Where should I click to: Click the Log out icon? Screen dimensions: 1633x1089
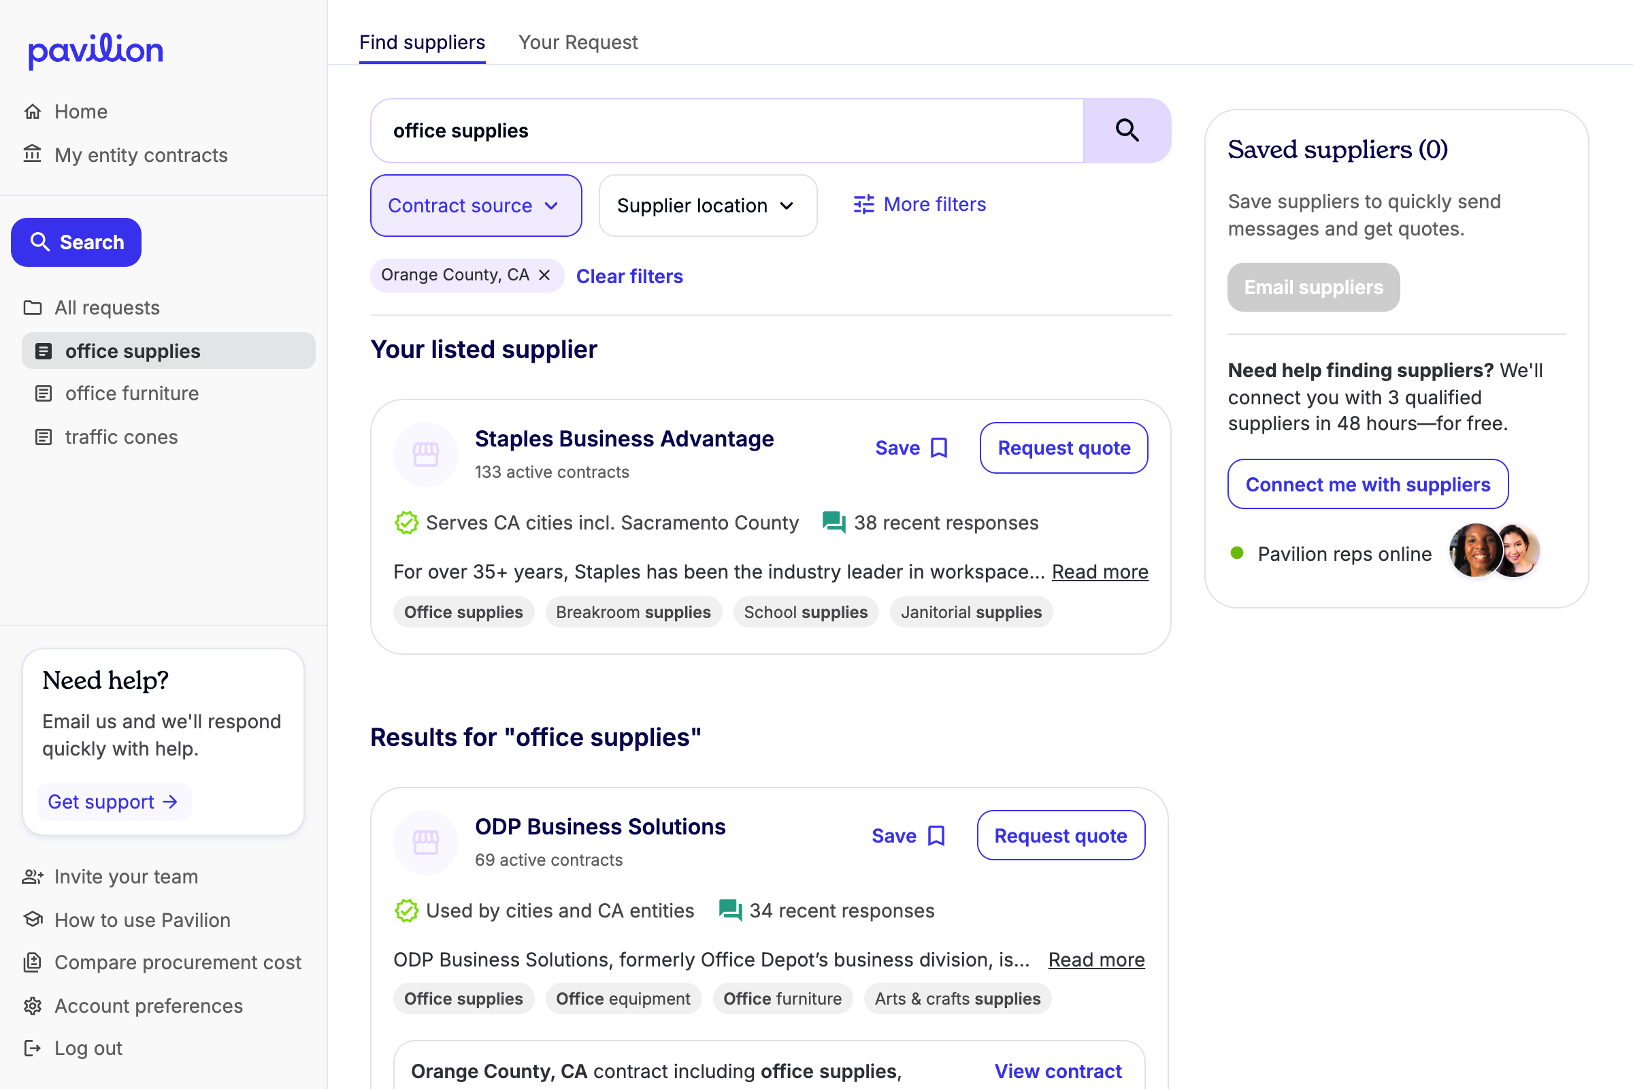click(x=33, y=1048)
